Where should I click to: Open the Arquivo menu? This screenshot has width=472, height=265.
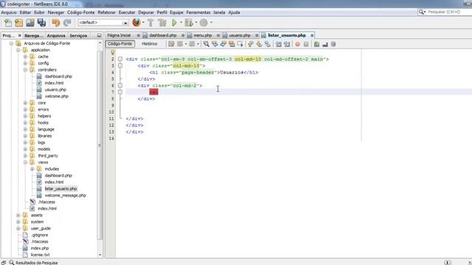click(9, 13)
